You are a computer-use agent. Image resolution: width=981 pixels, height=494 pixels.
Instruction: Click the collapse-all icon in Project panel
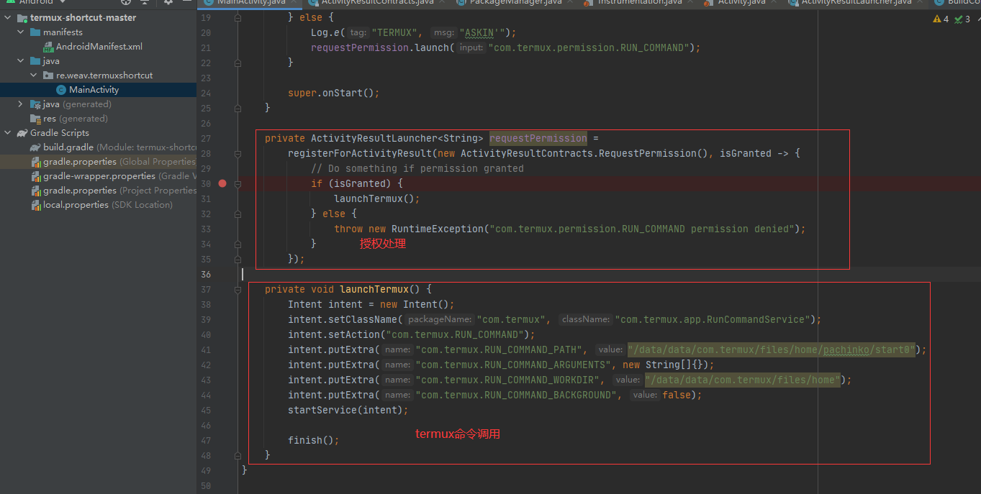click(145, 3)
